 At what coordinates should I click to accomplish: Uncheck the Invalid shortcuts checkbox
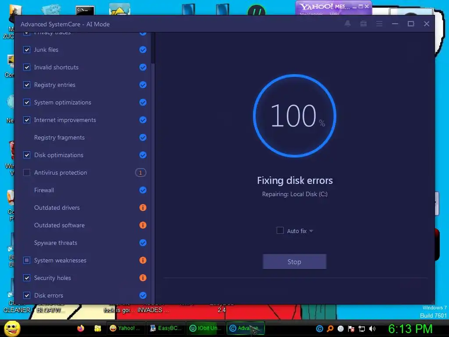pyautogui.click(x=27, y=67)
